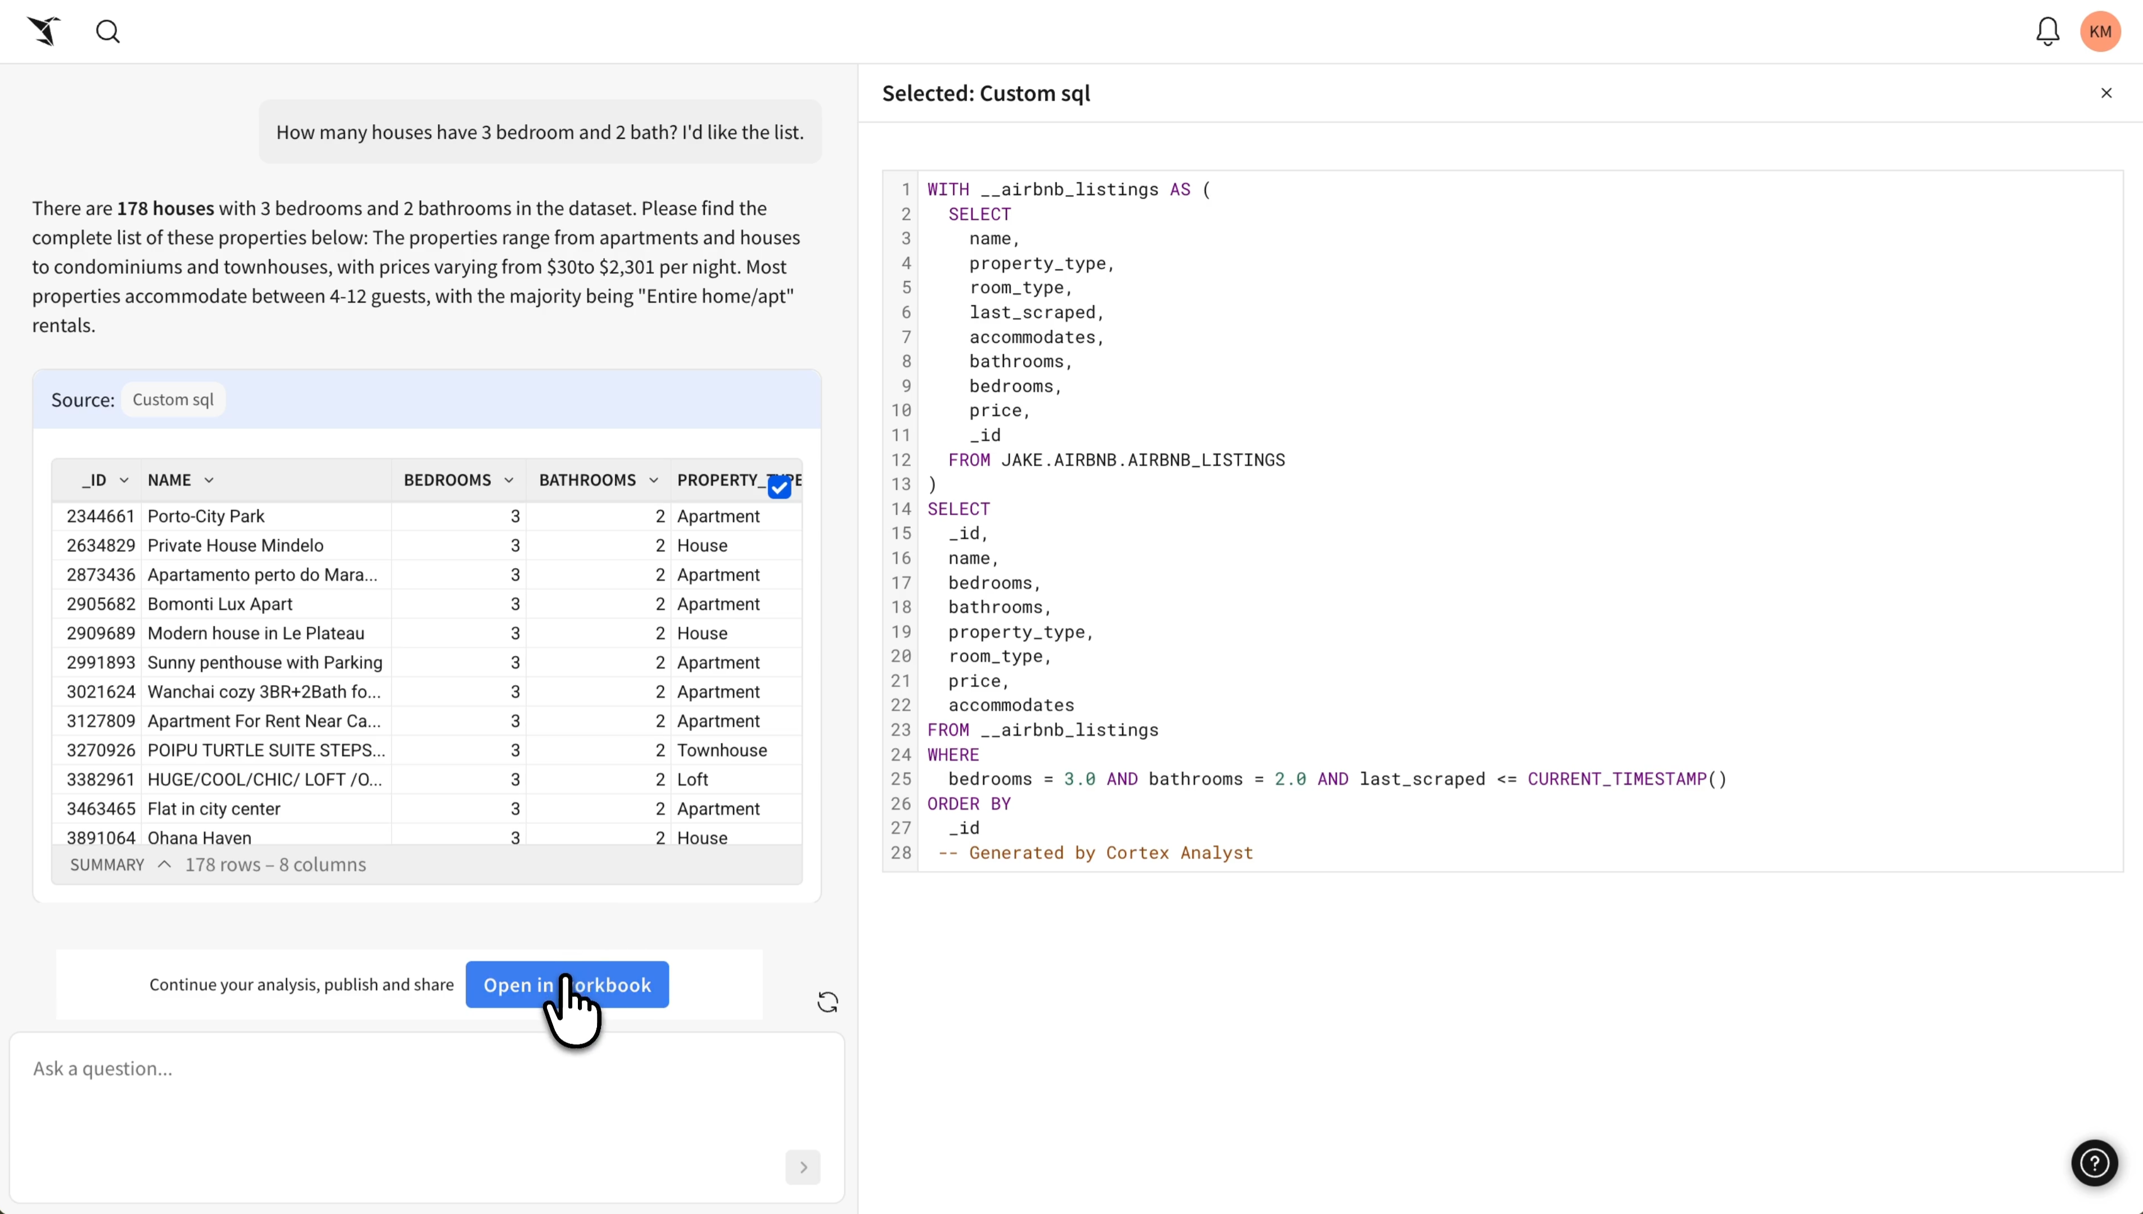Viewport: 2143px width, 1214px height.
Task: Open the _ID column dropdown arrow
Action: [124, 481]
